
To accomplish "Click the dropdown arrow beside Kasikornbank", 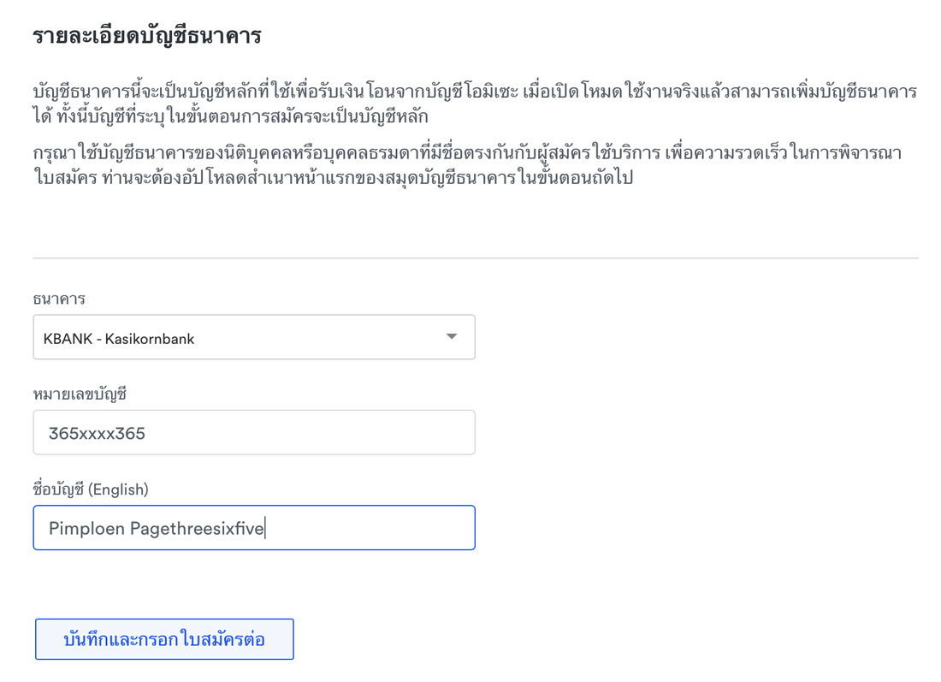I will (x=452, y=337).
